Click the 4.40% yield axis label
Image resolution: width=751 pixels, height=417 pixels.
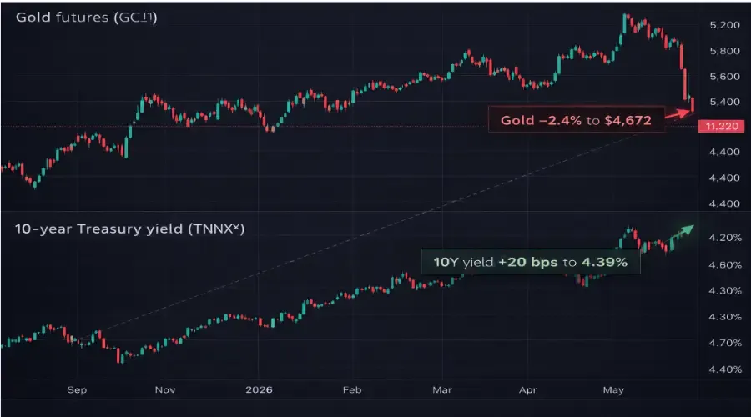coord(724,369)
